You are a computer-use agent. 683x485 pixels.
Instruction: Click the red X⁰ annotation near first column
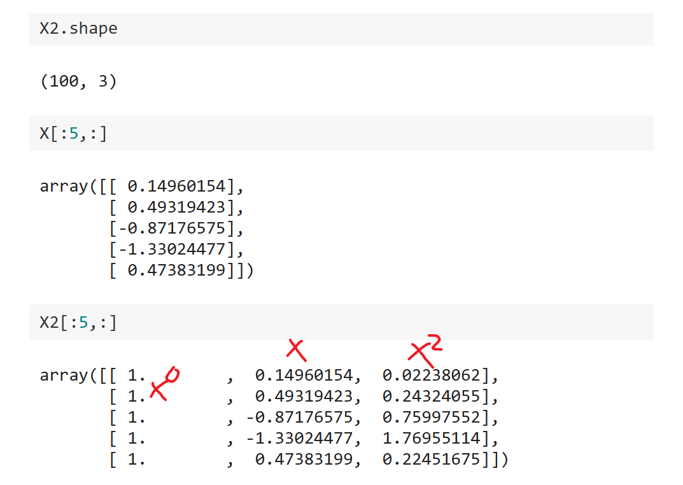[x=163, y=384]
